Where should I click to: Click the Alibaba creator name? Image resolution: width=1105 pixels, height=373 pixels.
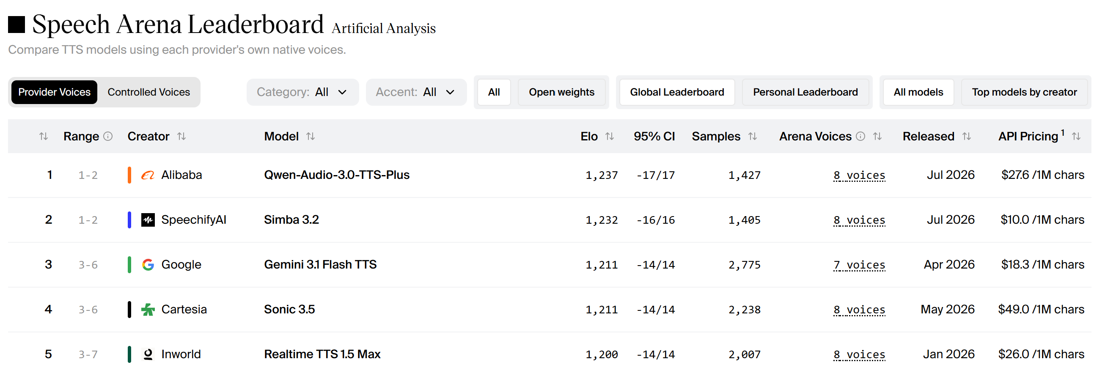click(x=181, y=175)
